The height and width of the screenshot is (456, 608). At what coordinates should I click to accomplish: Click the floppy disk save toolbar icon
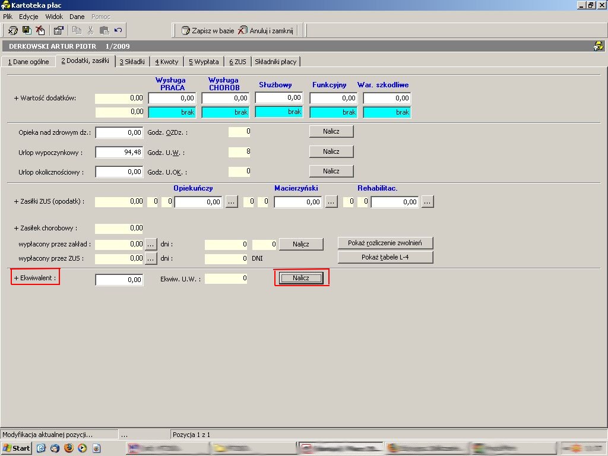(27, 30)
